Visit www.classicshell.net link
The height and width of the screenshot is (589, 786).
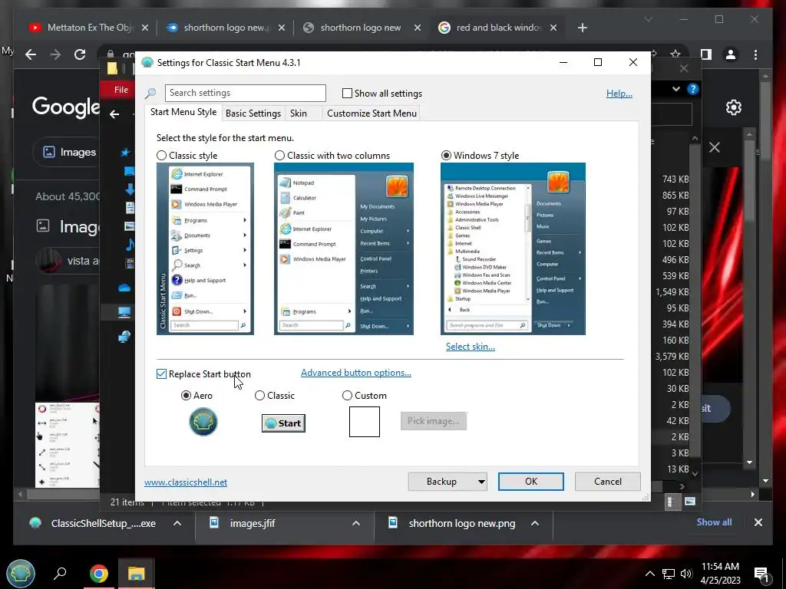point(186,482)
